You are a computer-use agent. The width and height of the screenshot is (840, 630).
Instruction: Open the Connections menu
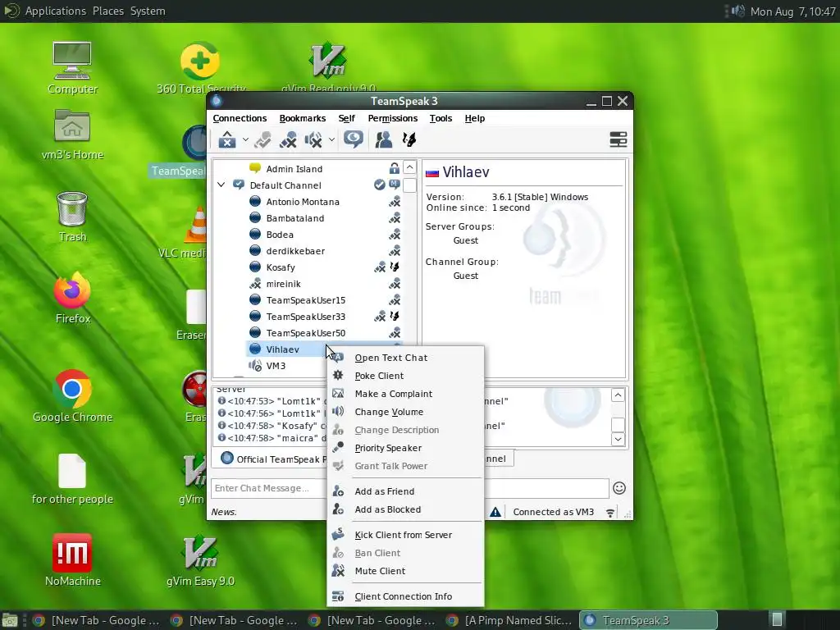point(240,118)
